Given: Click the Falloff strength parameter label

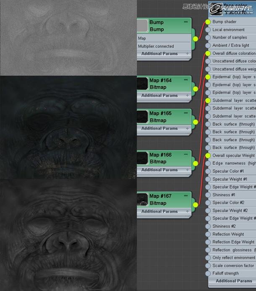Looking at the screenshot, I should [225, 273].
